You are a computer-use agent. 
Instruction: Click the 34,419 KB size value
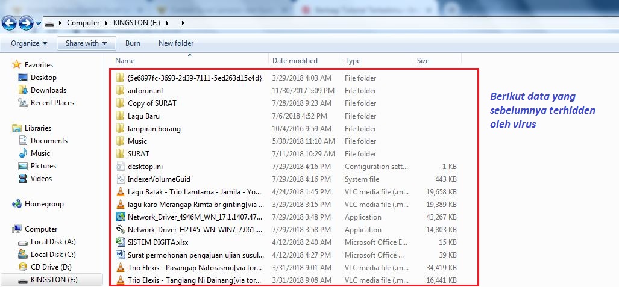(441, 268)
